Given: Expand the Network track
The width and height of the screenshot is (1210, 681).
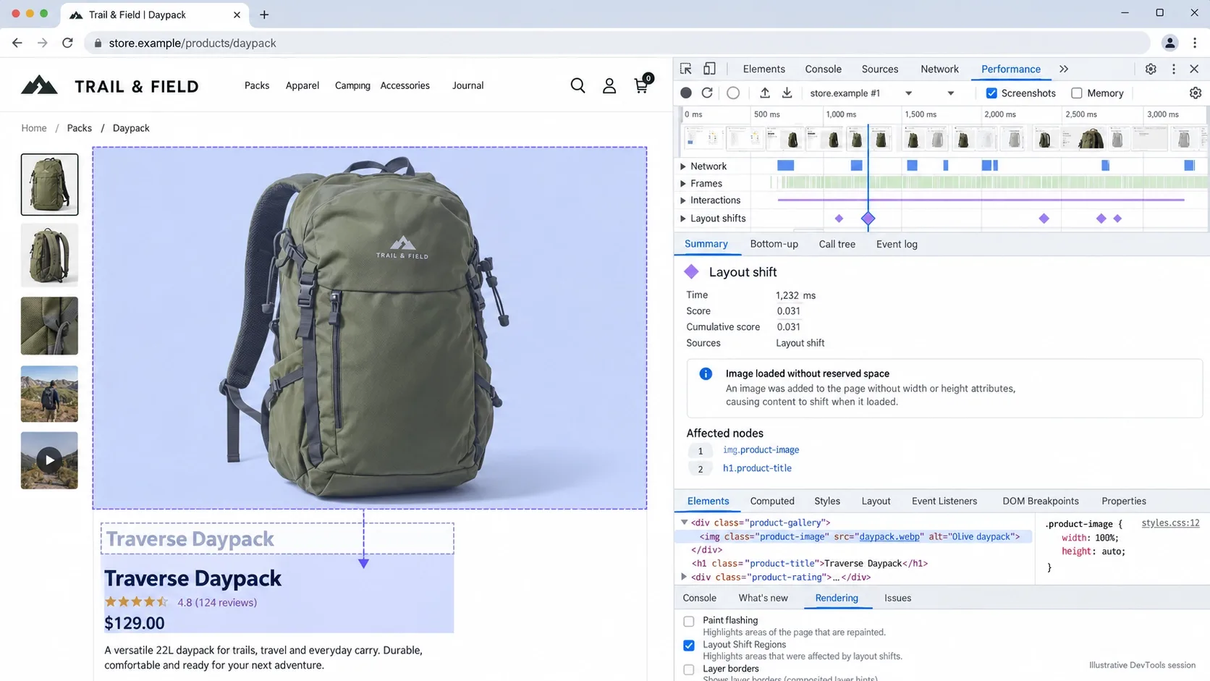Looking at the screenshot, I should point(683,166).
